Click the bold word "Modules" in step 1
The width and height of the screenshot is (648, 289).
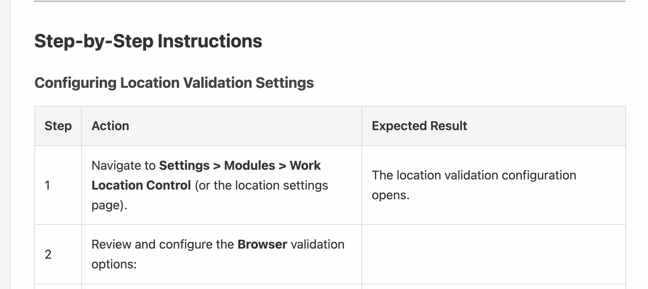tap(250, 165)
